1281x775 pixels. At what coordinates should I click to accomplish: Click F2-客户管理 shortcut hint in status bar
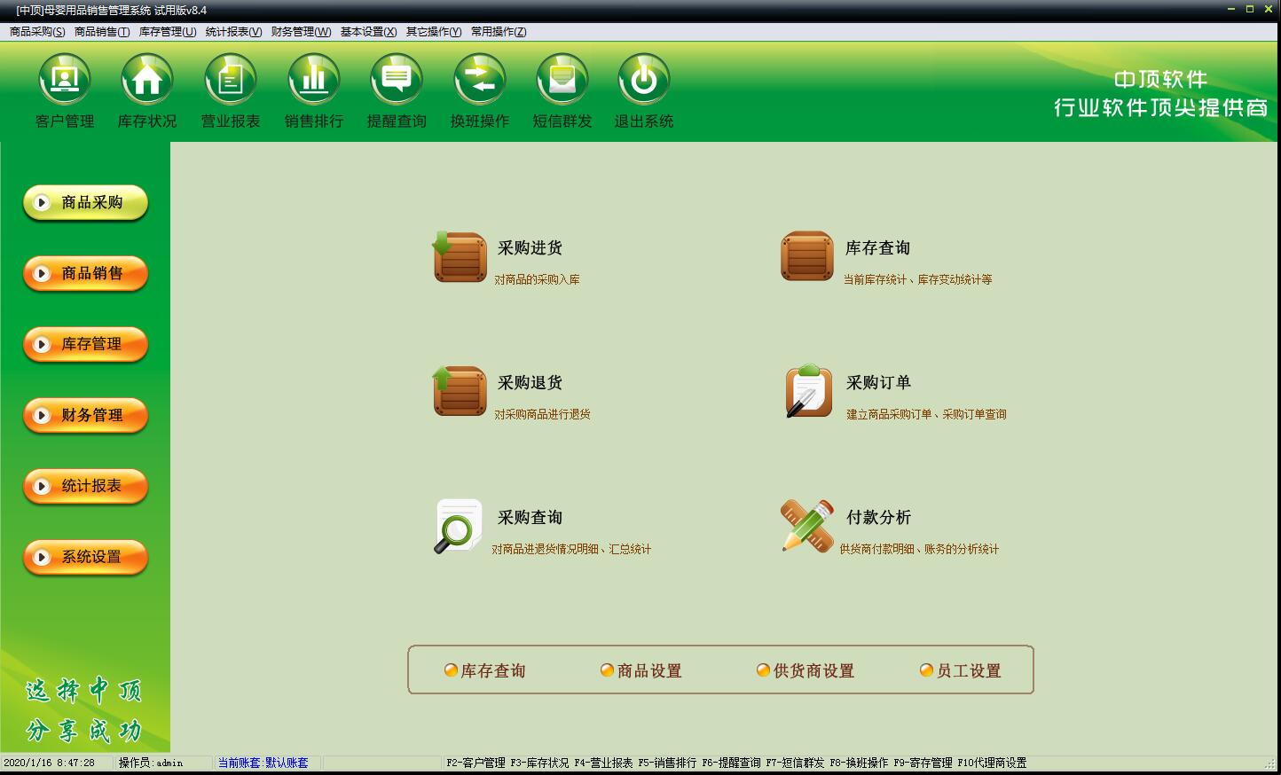click(x=475, y=763)
